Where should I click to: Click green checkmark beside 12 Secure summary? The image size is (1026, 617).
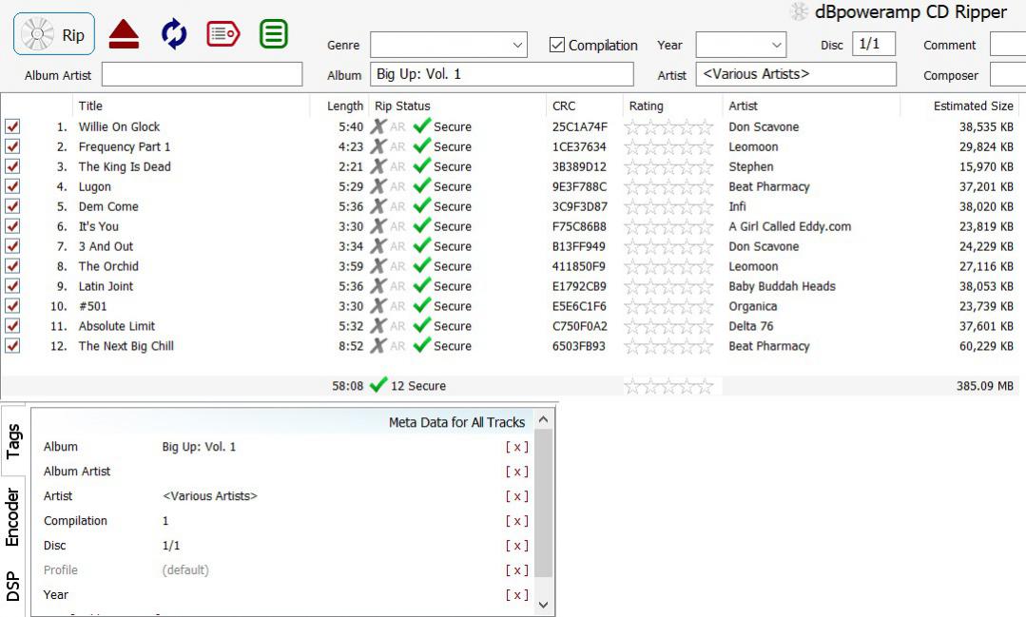pos(378,386)
